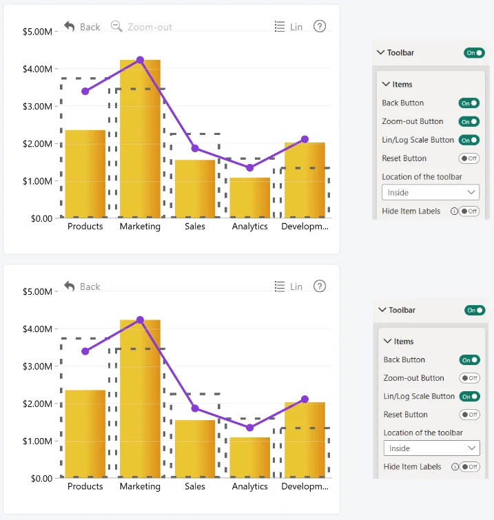Enable Reset Button in upper panel
Image resolution: width=494 pixels, height=520 pixels.
[469, 158]
